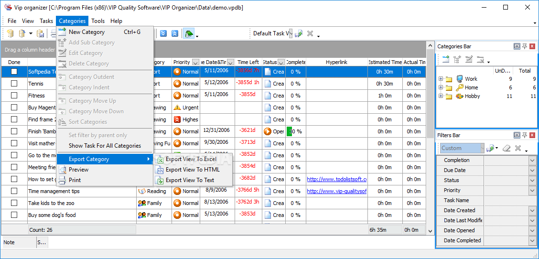Screen dimensions: 539x259
Task: Expand the Hobby category tree node
Action: [x=441, y=96]
